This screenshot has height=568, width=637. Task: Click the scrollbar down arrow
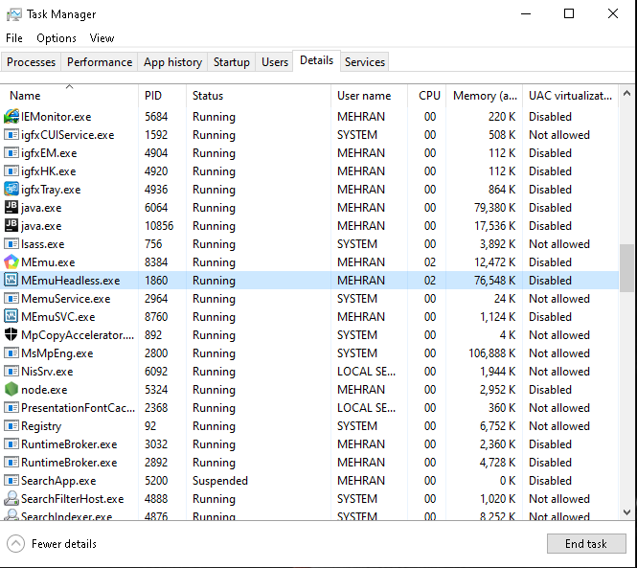coord(626,512)
